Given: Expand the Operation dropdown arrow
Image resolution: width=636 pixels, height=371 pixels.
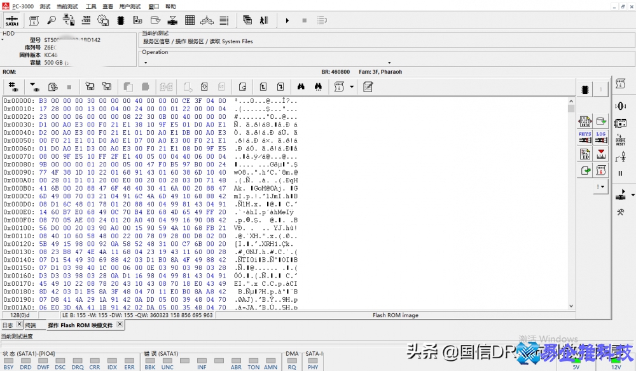Looking at the screenshot, I should pyautogui.click(x=146, y=62).
